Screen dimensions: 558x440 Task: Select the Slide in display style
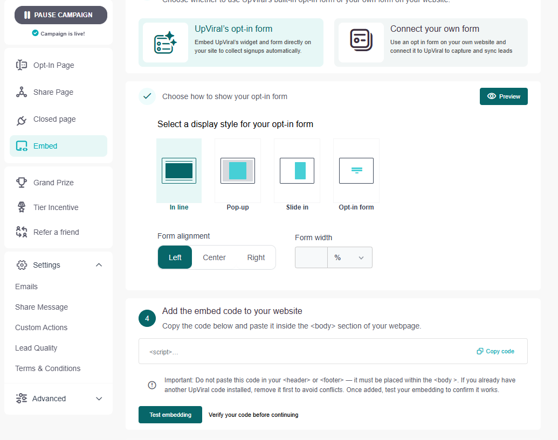pos(297,171)
